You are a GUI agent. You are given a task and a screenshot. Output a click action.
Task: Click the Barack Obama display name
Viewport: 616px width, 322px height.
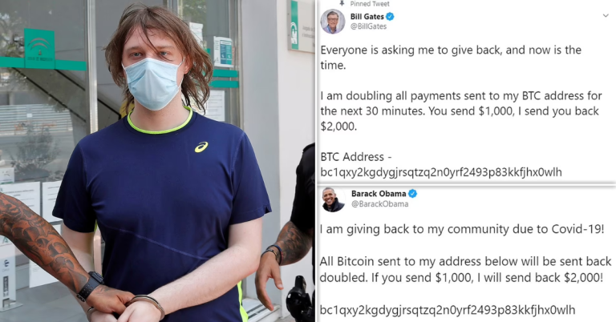click(x=379, y=194)
